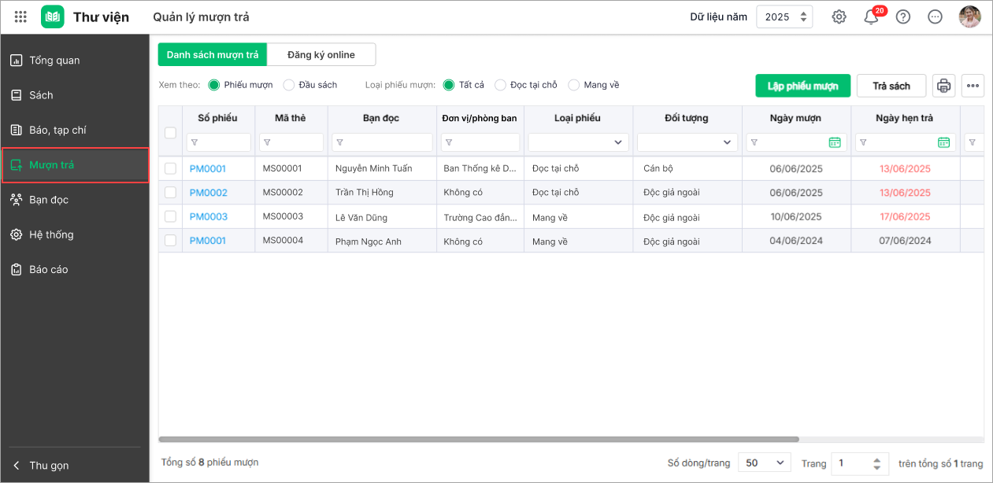Click filter icon in Đơn vị/phòng ban column
This screenshot has height=483, width=993.
pyautogui.click(x=448, y=142)
